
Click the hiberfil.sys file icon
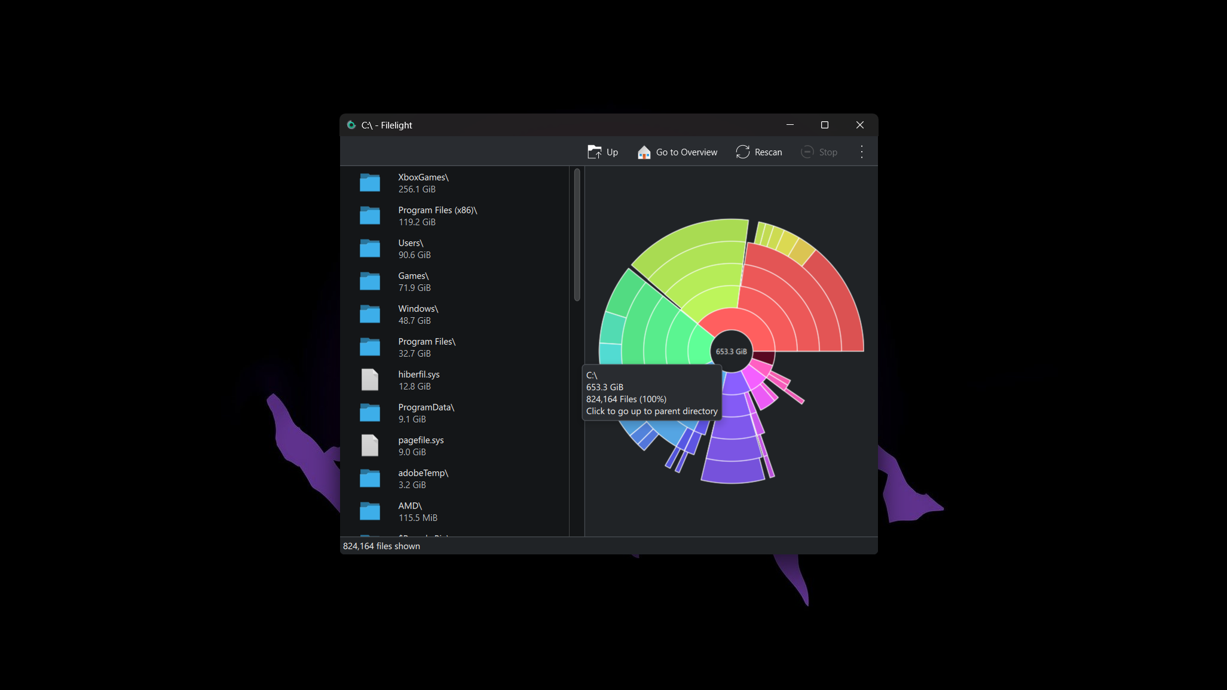point(370,380)
